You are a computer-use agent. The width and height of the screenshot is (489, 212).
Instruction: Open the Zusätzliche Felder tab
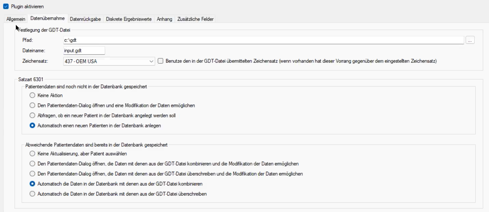pos(195,19)
